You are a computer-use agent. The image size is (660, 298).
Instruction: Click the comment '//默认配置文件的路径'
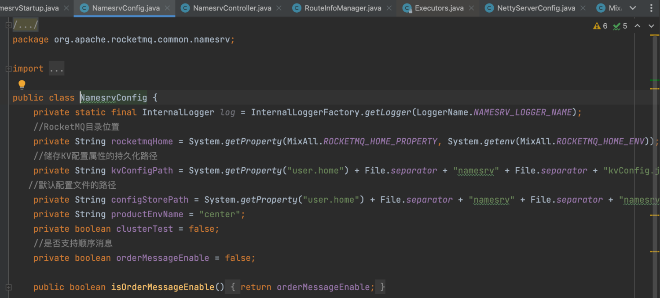click(x=72, y=185)
